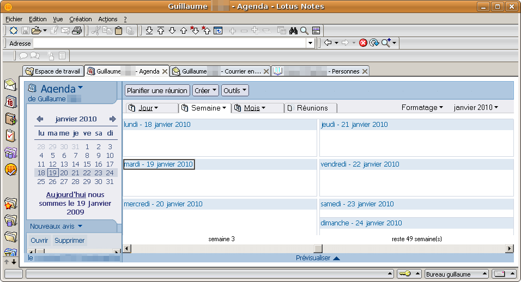Open the Address bar dropdown arrow
This screenshot has height=282, width=521.
click(311, 43)
